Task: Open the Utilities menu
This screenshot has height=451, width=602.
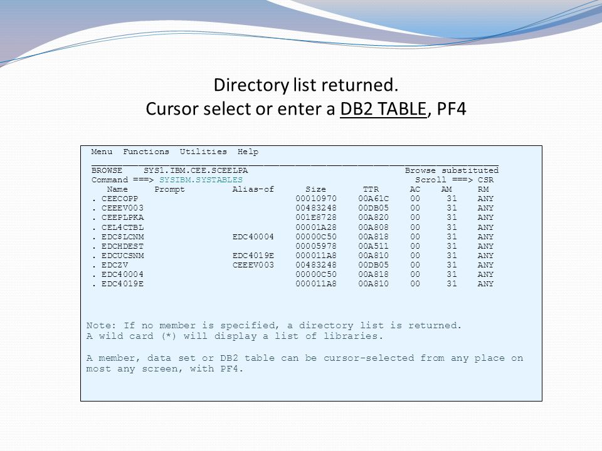Action: (203, 152)
